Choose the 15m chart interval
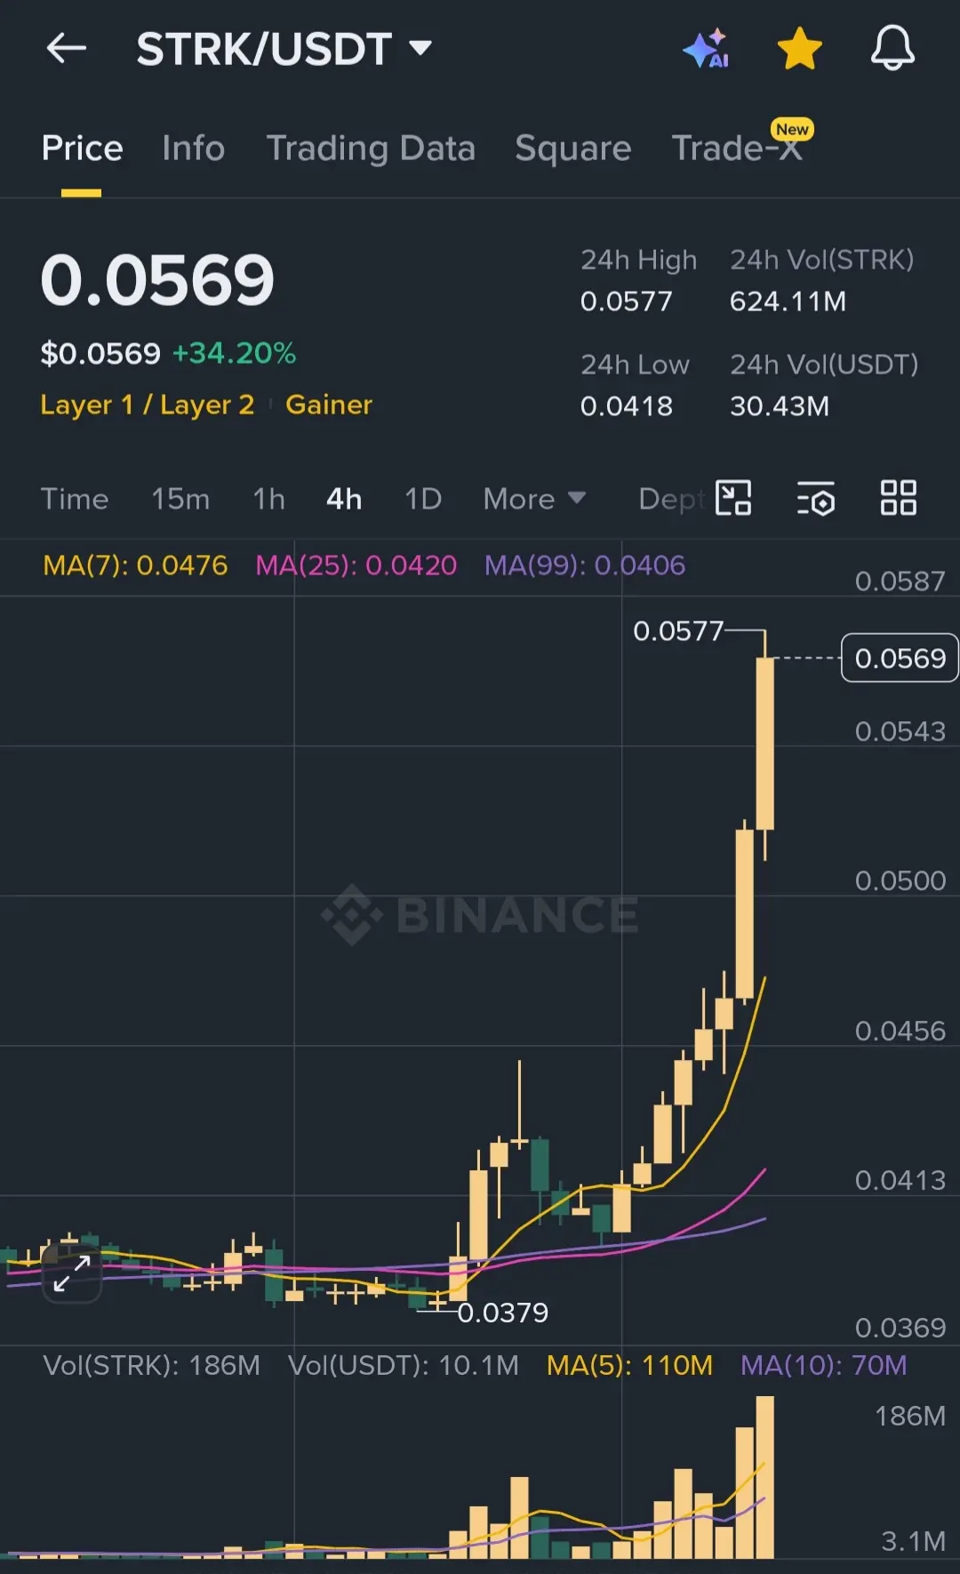This screenshot has width=960, height=1574. pyautogui.click(x=180, y=499)
